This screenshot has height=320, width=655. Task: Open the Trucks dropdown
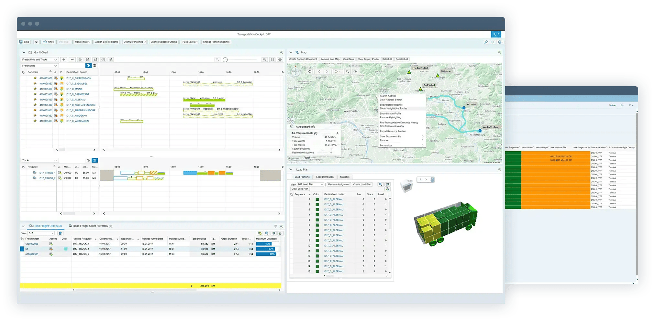(x=39, y=160)
